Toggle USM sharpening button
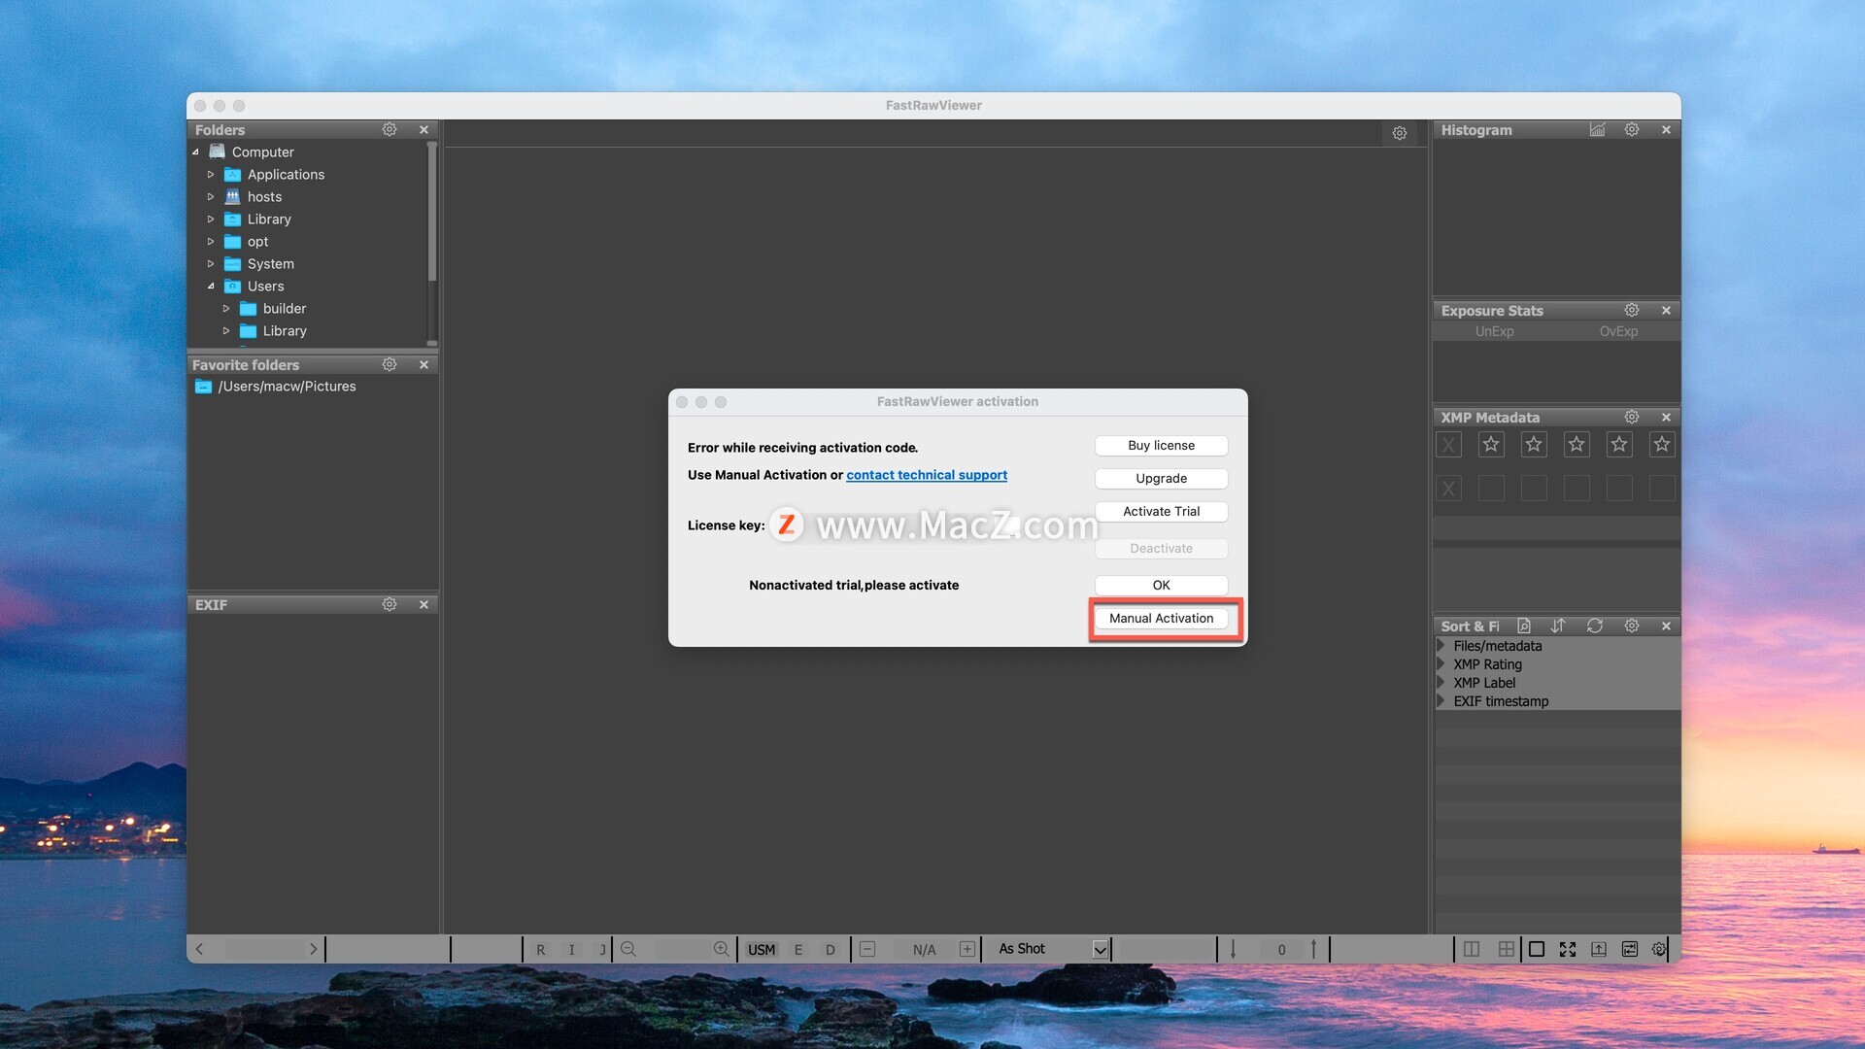1865x1049 pixels. tap(762, 950)
